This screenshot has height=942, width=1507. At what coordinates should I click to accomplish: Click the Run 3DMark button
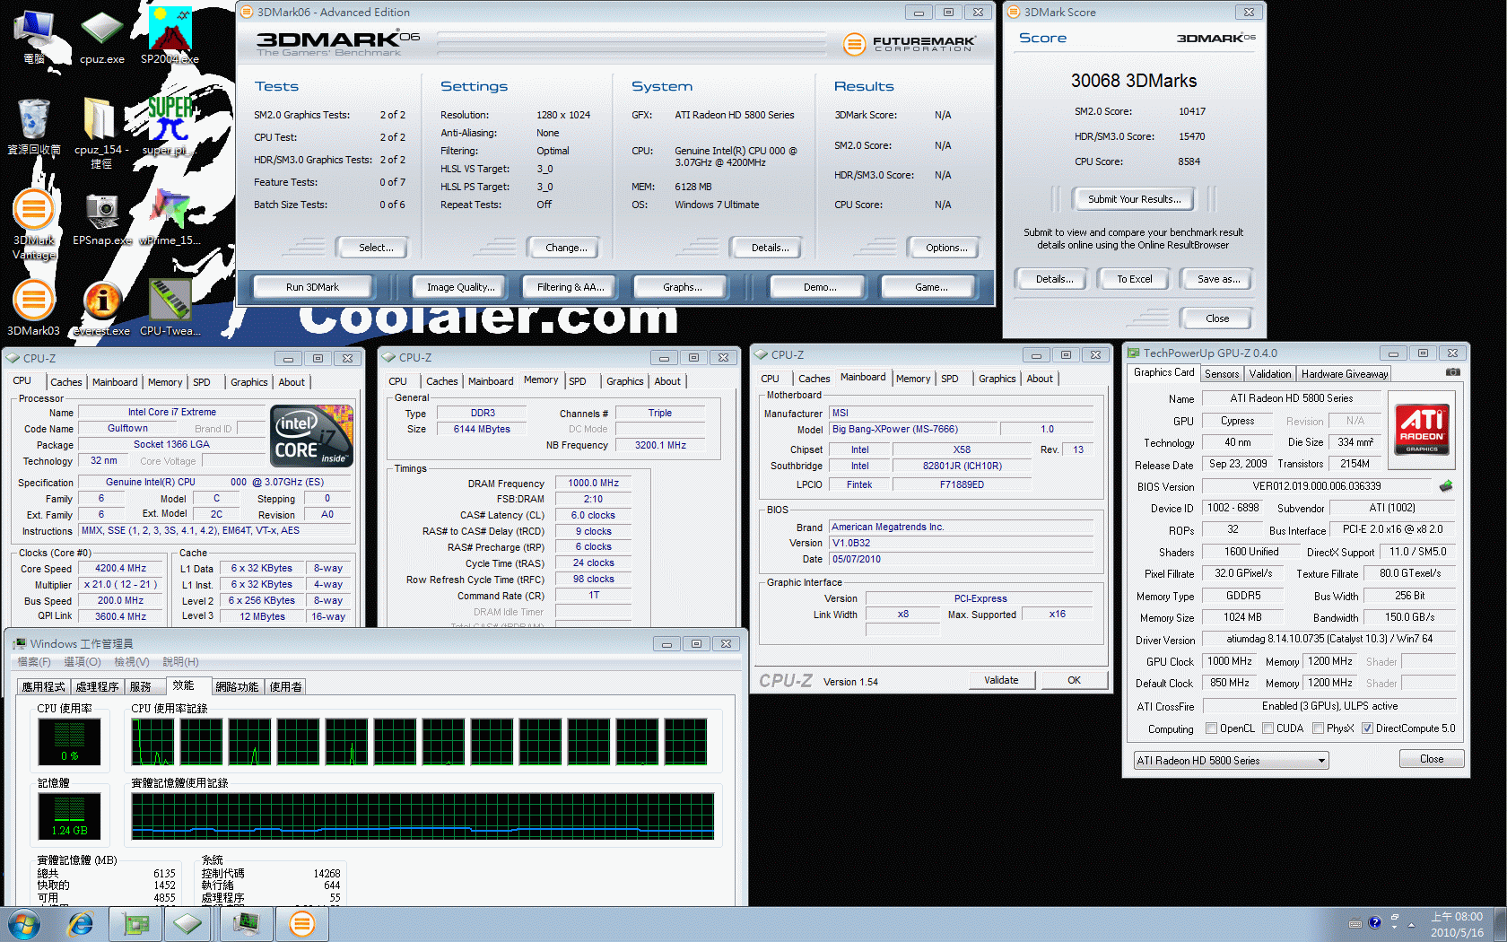(x=312, y=287)
